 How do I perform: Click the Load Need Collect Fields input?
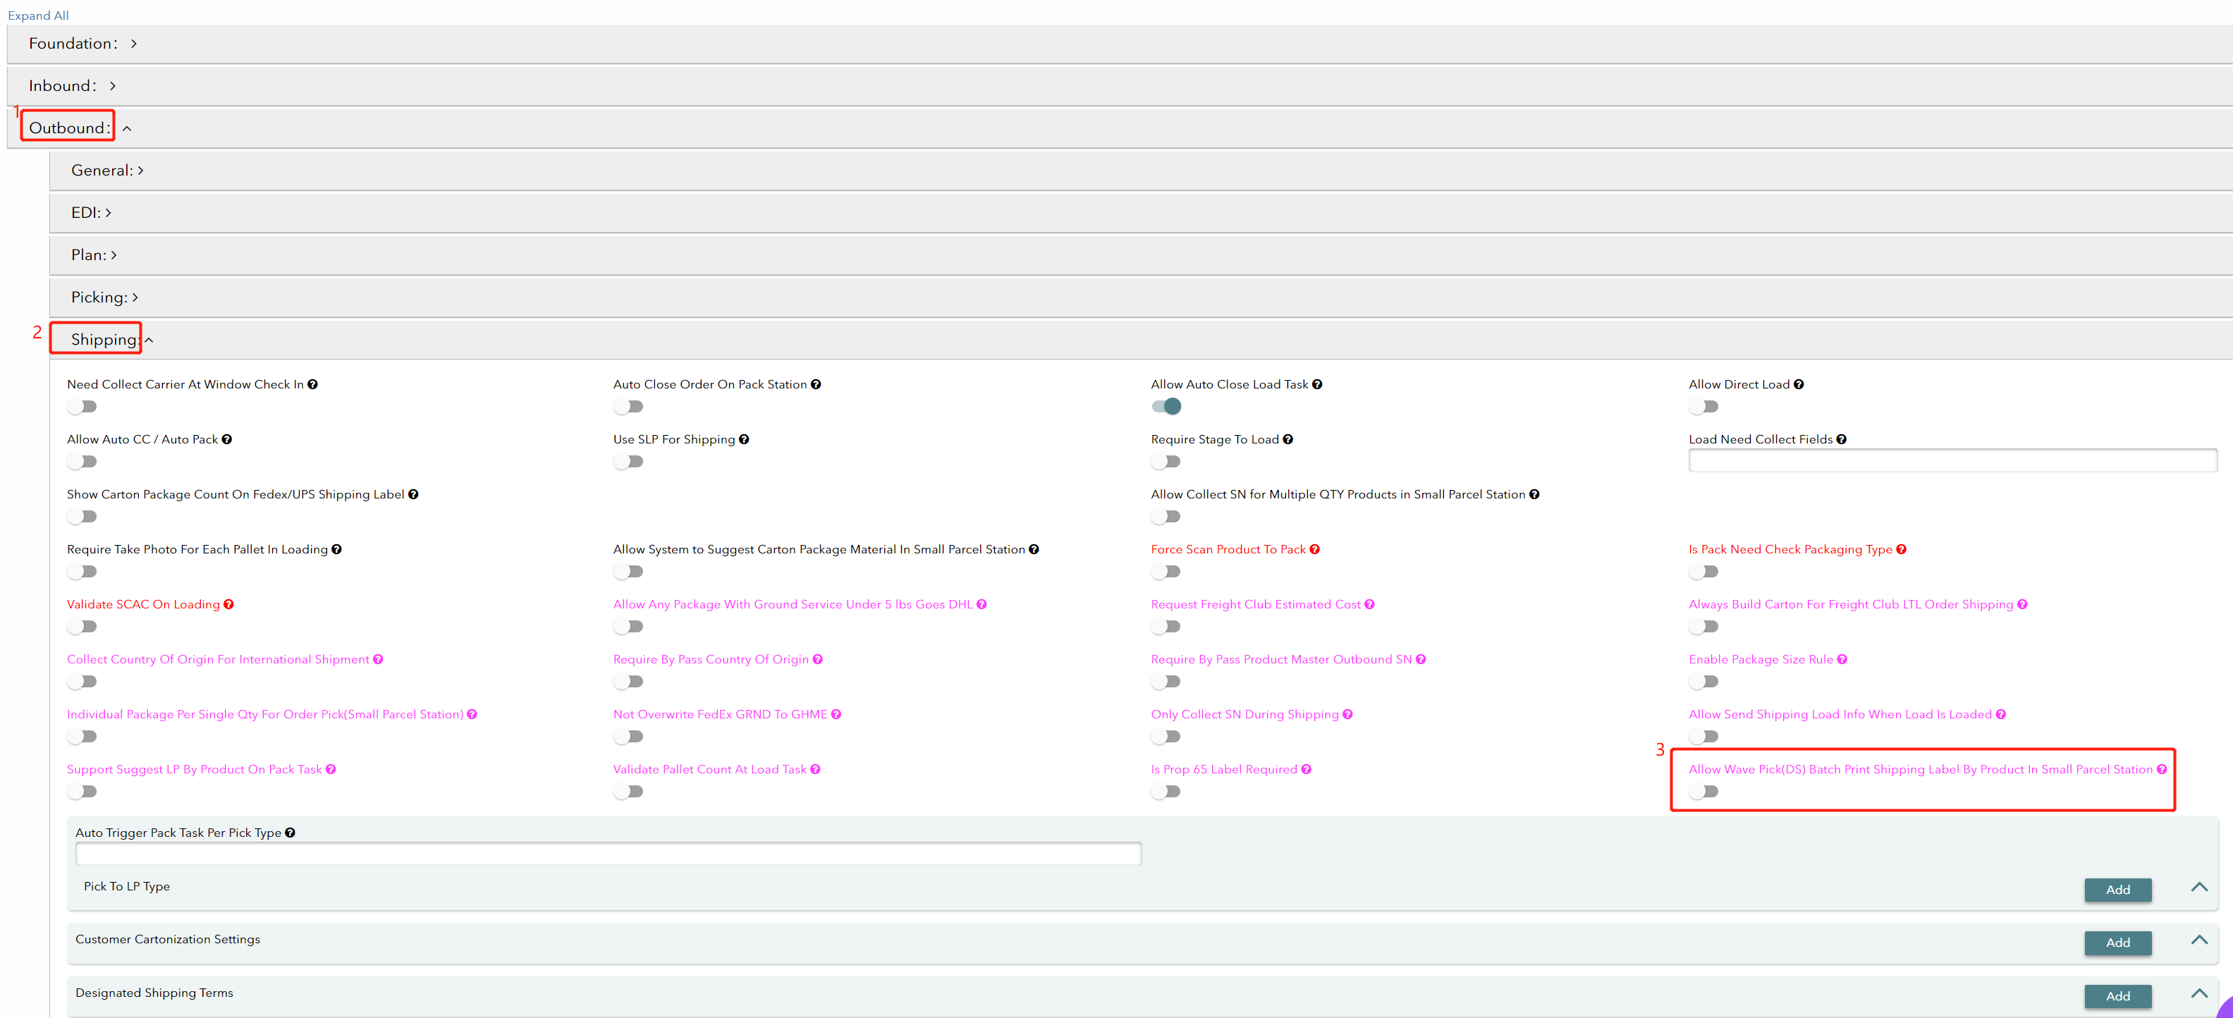(1952, 461)
